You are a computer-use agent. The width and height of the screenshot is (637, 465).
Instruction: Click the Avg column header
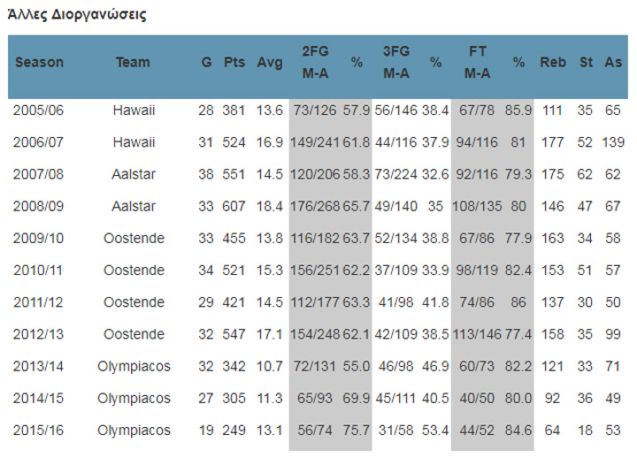pyautogui.click(x=270, y=63)
